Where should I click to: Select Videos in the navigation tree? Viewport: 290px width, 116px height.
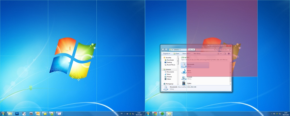coord(168,79)
